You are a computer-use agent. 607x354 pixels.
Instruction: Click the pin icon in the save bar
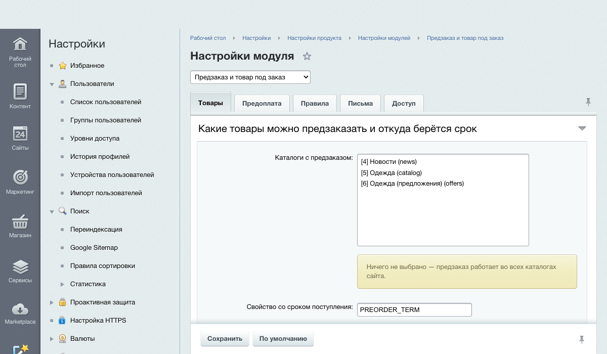[x=582, y=339]
